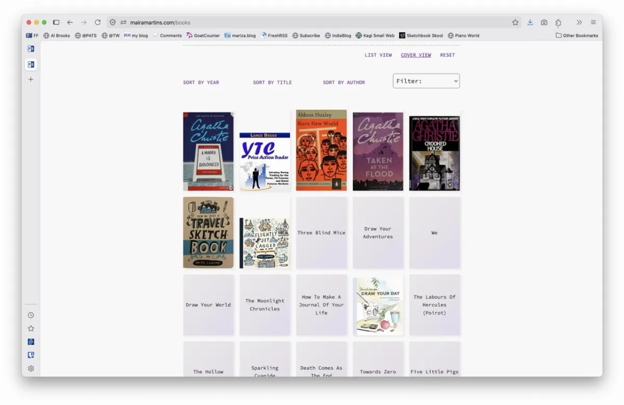Open The Labours Of Hercules card
This screenshot has width=624, height=405.
pyautogui.click(x=434, y=305)
